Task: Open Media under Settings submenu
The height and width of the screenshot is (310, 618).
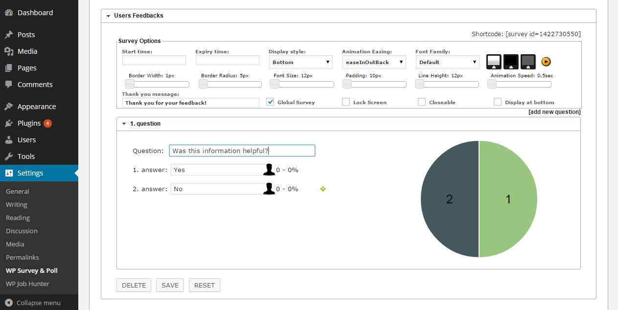Action: coord(15,244)
